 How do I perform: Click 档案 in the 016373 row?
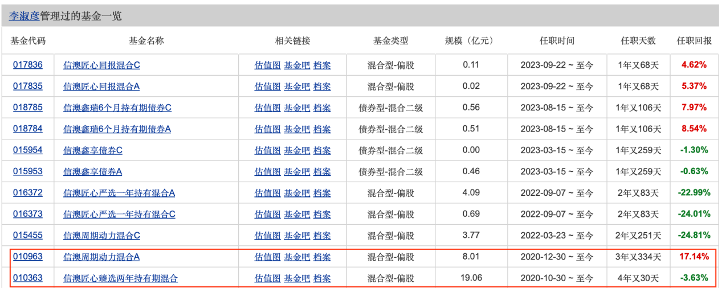(322, 215)
